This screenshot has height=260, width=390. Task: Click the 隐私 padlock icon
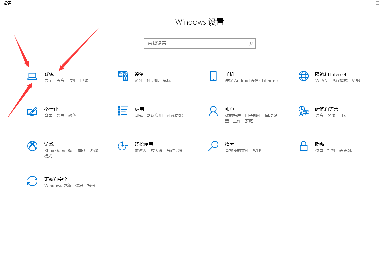point(303,146)
